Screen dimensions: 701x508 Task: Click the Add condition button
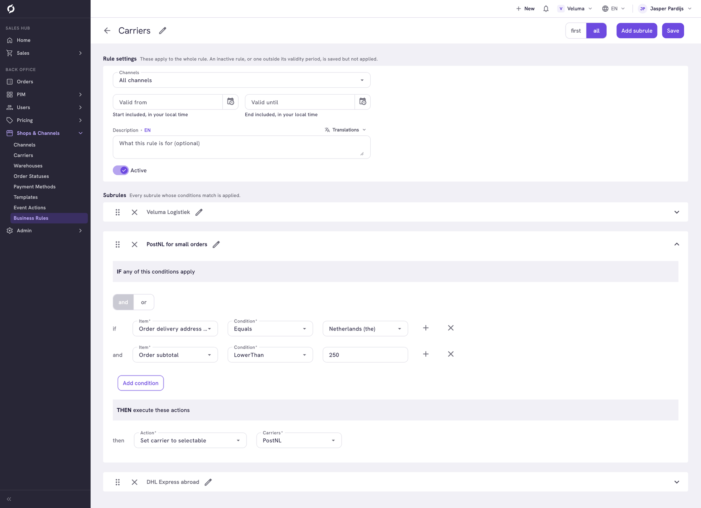(x=141, y=383)
